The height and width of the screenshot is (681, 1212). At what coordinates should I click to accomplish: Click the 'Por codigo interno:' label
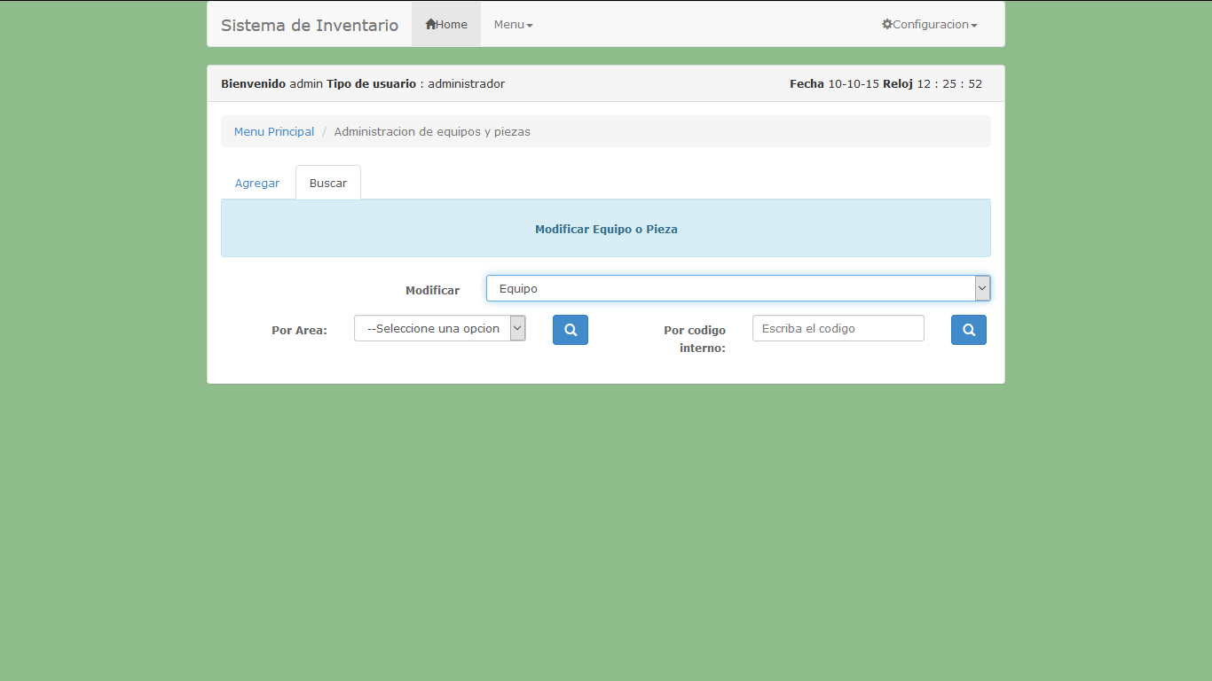pyautogui.click(x=695, y=339)
